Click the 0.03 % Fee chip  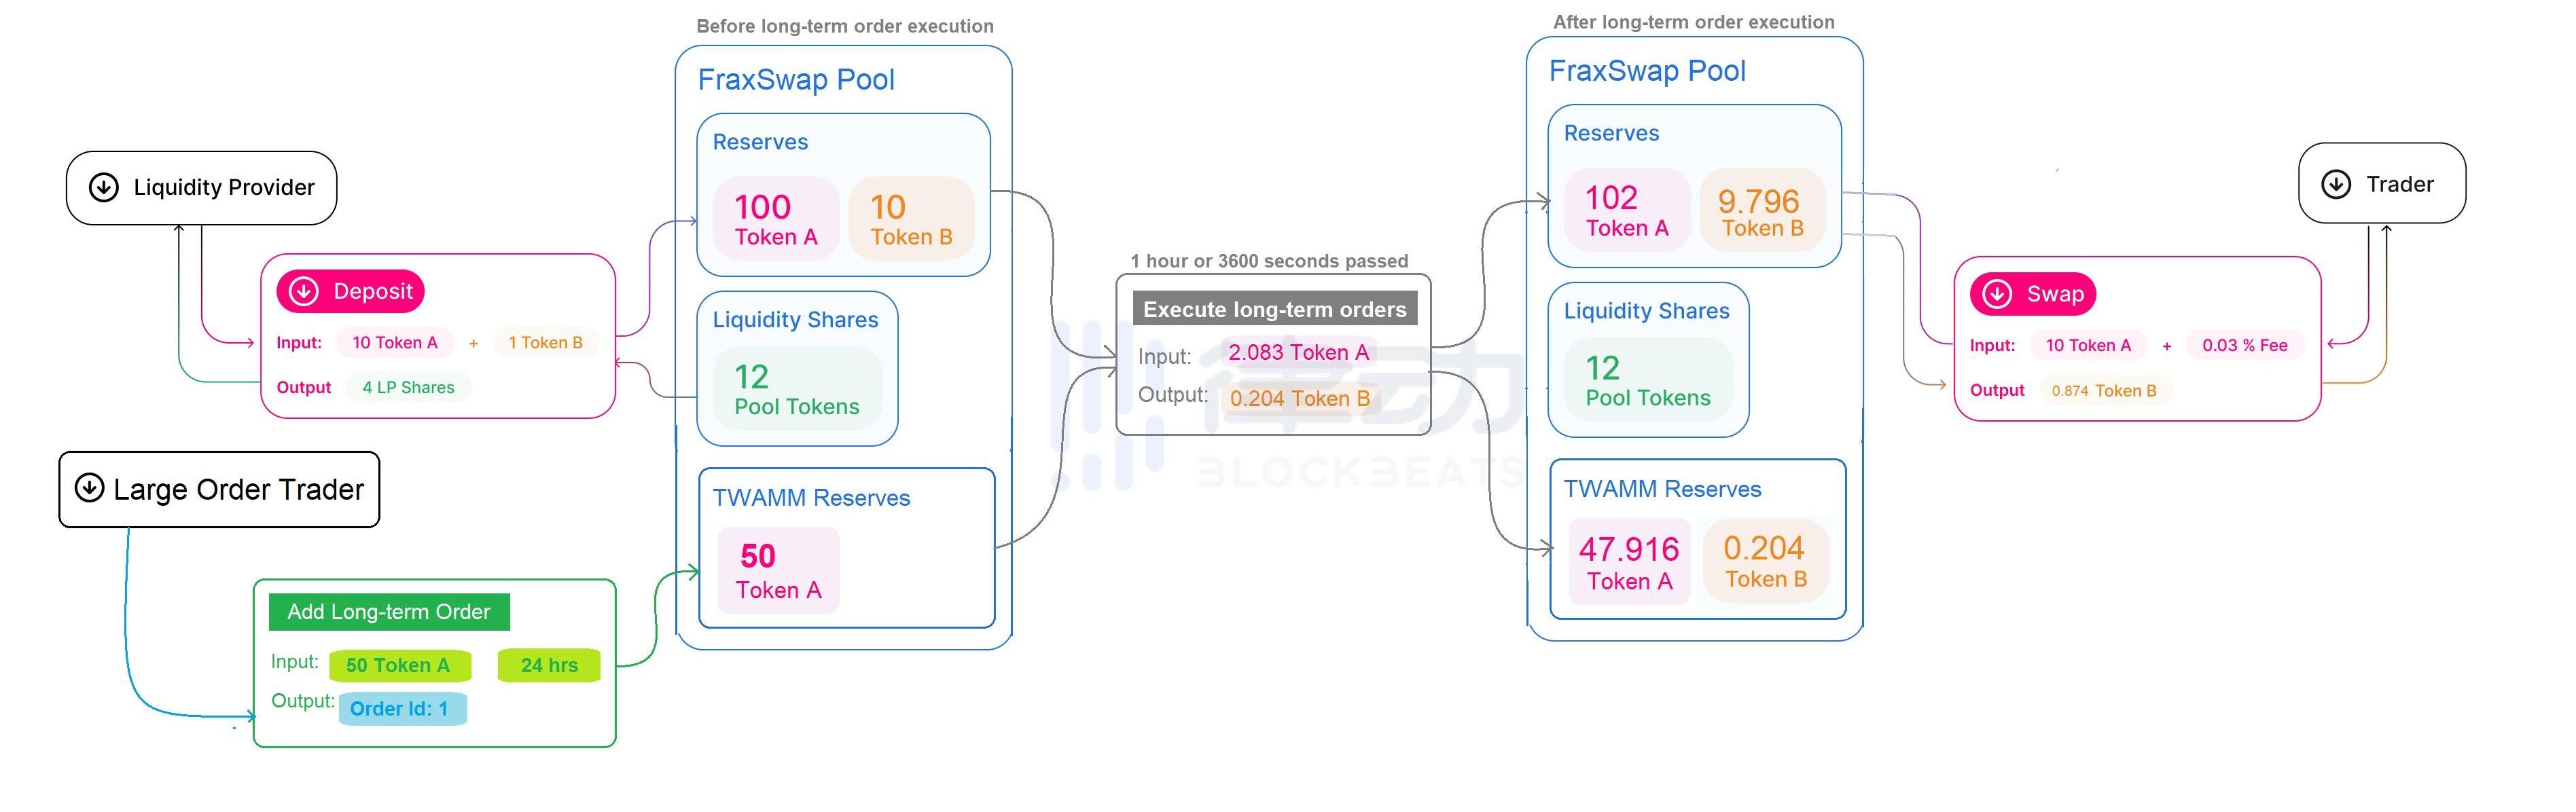point(2244,345)
